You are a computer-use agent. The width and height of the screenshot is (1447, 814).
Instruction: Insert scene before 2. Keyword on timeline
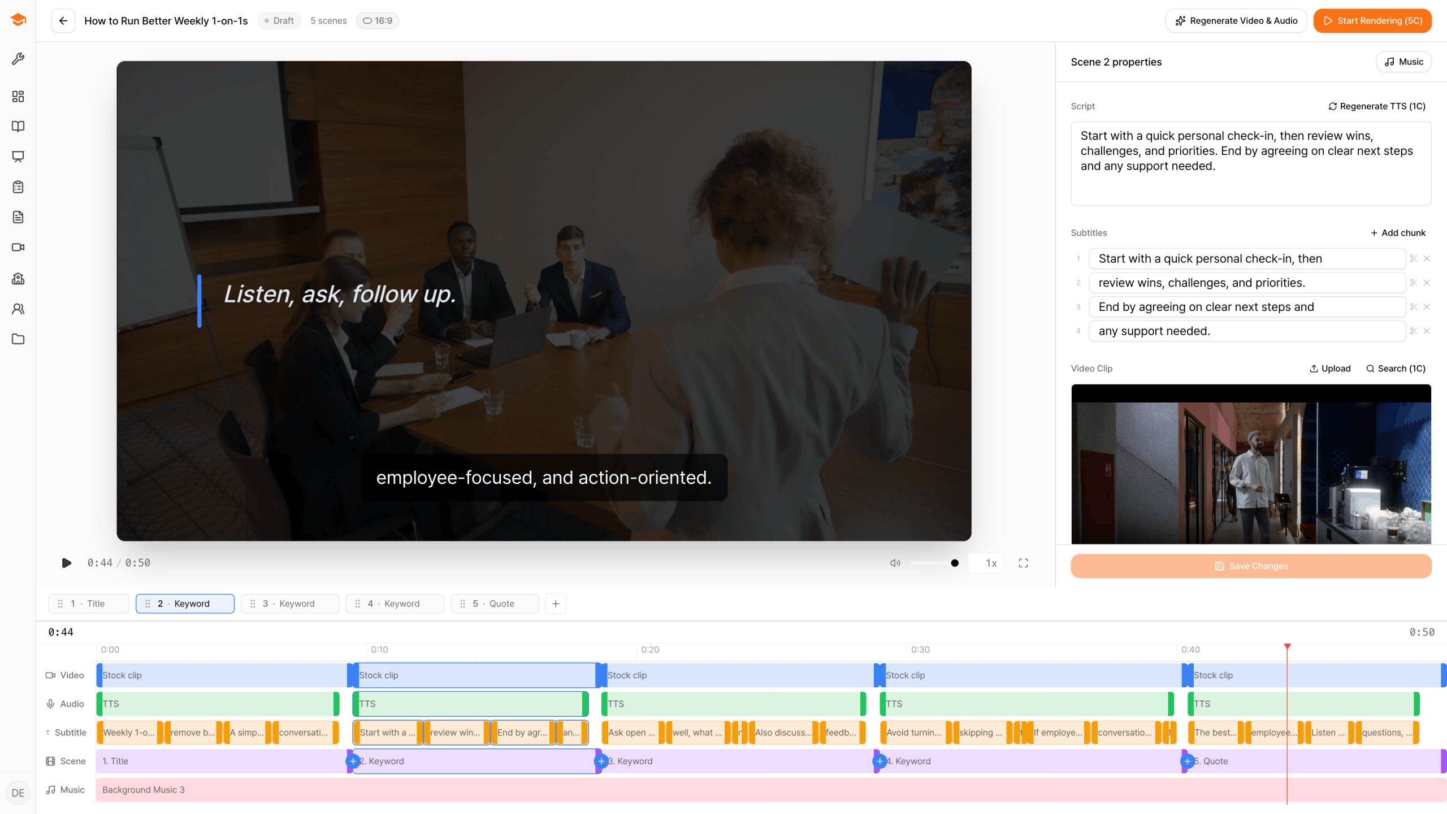tap(353, 761)
